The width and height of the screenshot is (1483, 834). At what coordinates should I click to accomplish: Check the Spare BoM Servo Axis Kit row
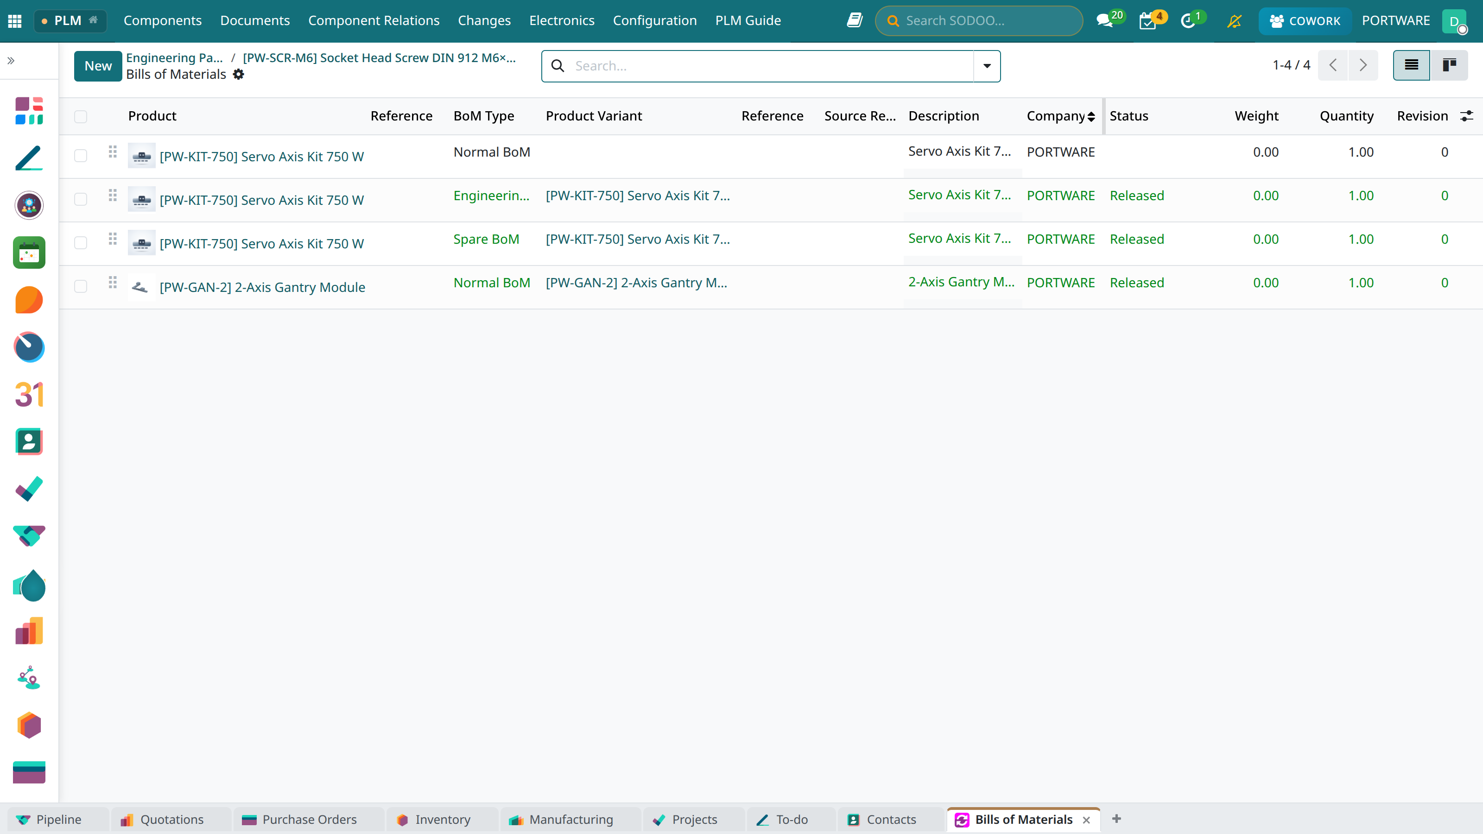pos(81,243)
